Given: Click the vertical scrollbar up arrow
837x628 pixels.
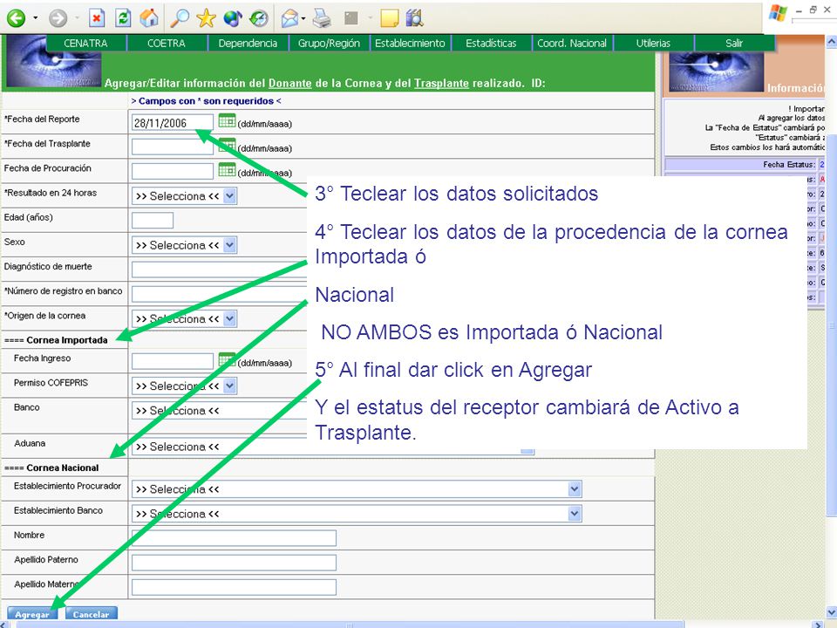Looking at the screenshot, I should (831, 41).
